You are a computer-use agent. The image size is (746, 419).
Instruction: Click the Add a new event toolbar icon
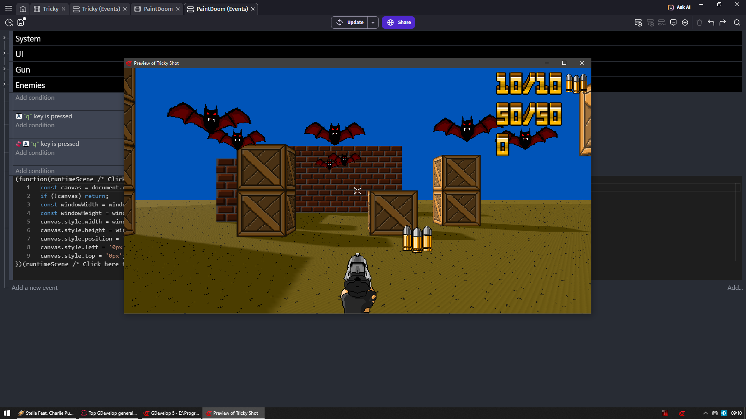[638, 23]
